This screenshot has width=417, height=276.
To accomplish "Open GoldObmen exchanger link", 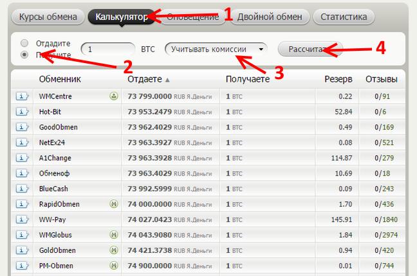I will [57, 250].
